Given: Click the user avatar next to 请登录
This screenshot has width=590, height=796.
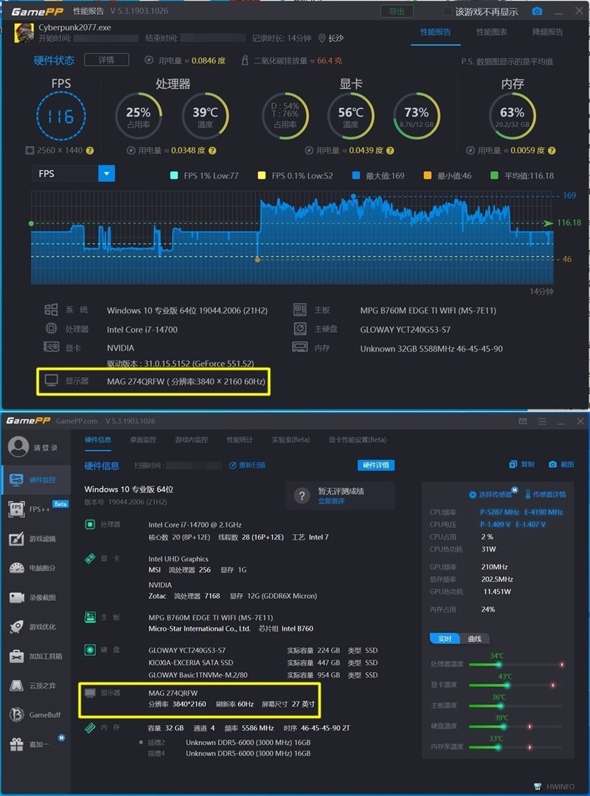Looking at the screenshot, I should [x=18, y=447].
